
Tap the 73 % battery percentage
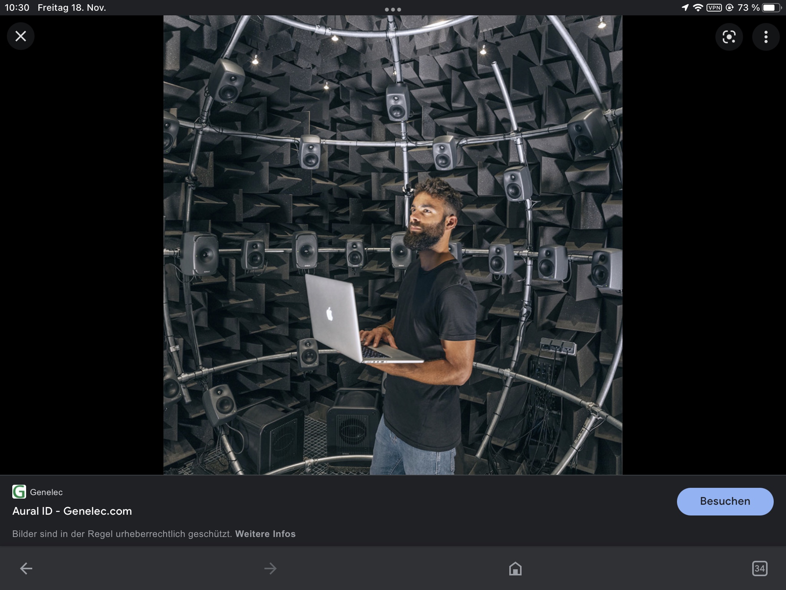click(748, 8)
